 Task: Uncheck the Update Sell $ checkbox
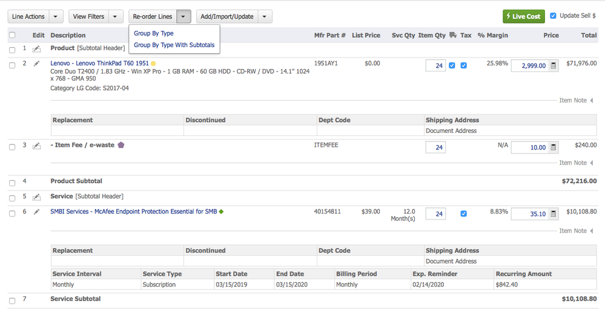(553, 16)
